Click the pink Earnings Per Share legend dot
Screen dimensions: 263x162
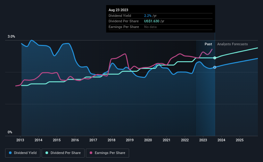[91, 153]
